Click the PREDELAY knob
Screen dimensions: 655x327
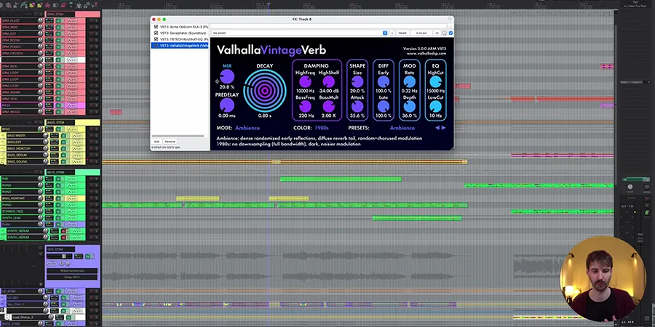tap(227, 105)
